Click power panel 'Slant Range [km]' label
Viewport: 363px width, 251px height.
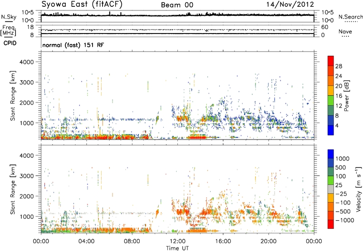(13, 96)
